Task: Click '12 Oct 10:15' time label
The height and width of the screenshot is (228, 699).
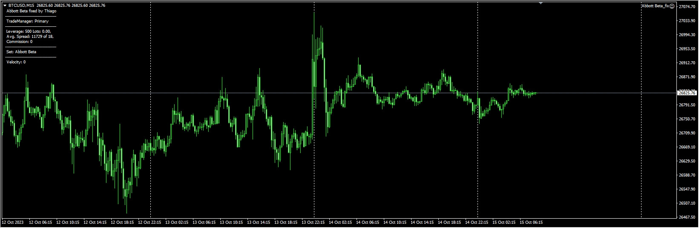Action: [x=68, y=222]
